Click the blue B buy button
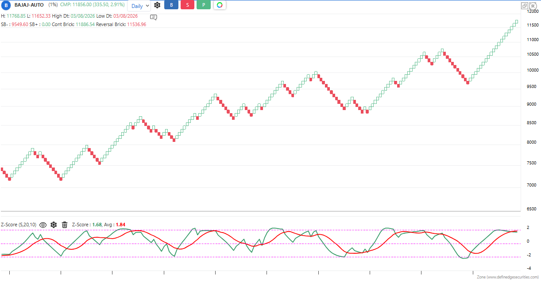The height and width of the screenshot is (282, 541). (171, 5)
